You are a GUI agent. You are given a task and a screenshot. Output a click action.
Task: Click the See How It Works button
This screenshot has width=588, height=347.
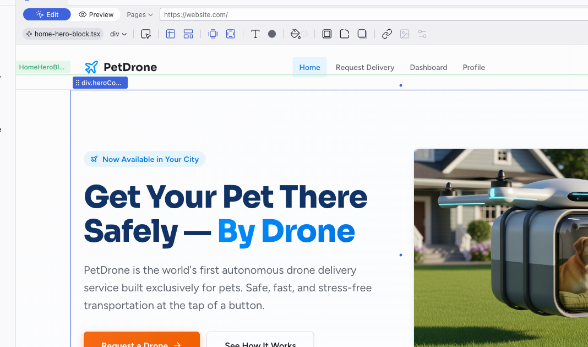260,343
